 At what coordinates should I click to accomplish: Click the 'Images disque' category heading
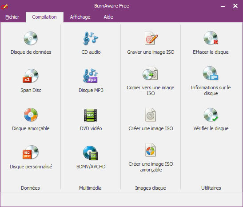click(151, 188)
